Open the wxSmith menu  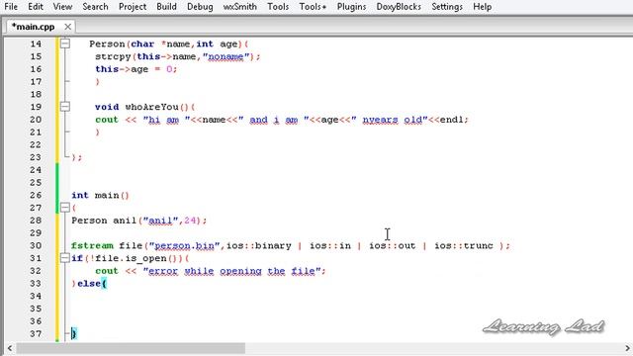(239, 7)
